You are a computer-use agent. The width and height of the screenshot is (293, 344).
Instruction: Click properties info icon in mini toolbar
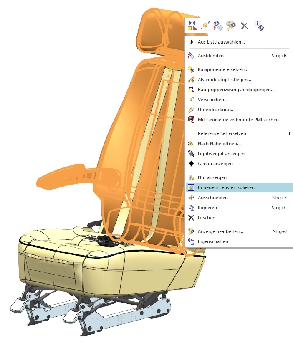point(259,26)
